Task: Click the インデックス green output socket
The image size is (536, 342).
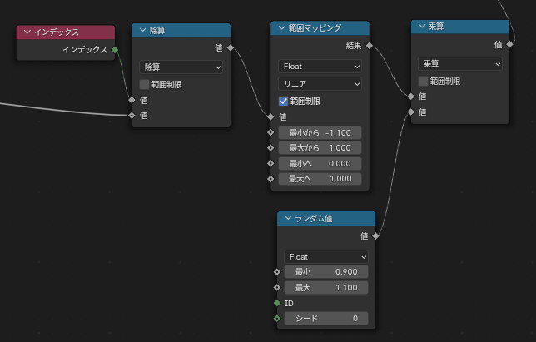Action: [116, 50]
